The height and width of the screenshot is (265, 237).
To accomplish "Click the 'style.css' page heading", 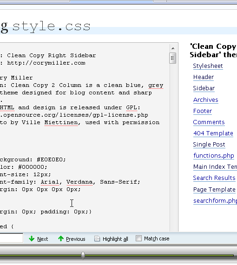I will (52, 26).
